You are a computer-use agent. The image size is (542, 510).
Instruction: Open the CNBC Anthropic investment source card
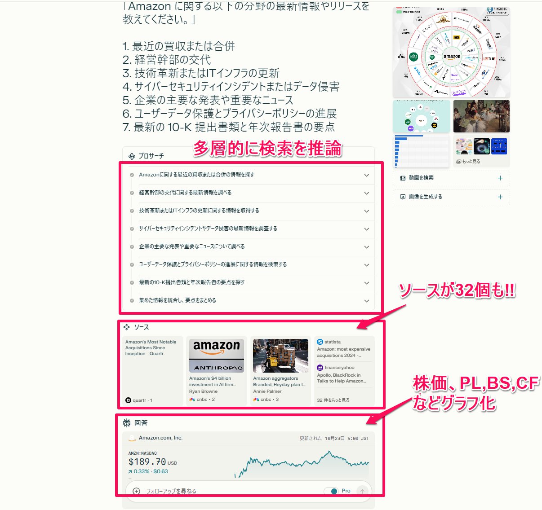point(217,371)
